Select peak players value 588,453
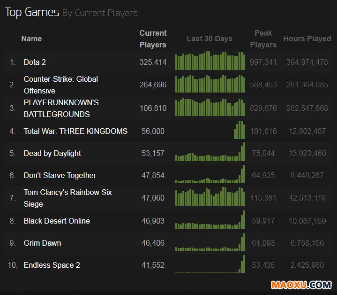This screenshot has width=337, height=295. click(263, 85)
